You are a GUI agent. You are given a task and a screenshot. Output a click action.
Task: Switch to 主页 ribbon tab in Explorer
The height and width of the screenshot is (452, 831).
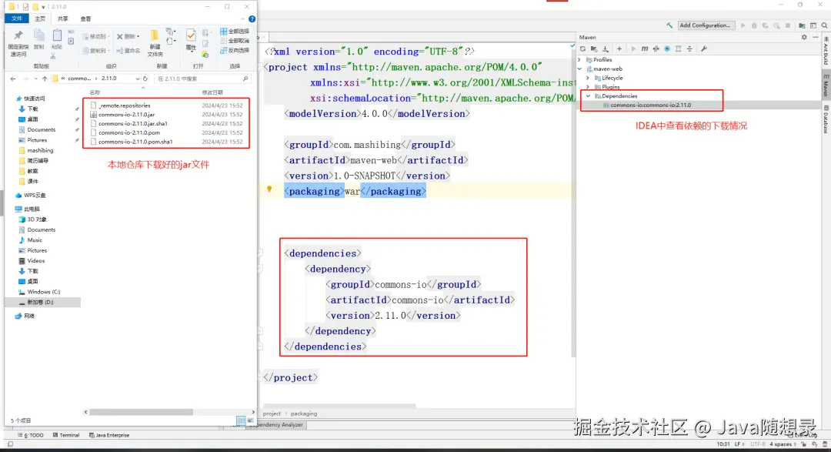tap(40, 18)
